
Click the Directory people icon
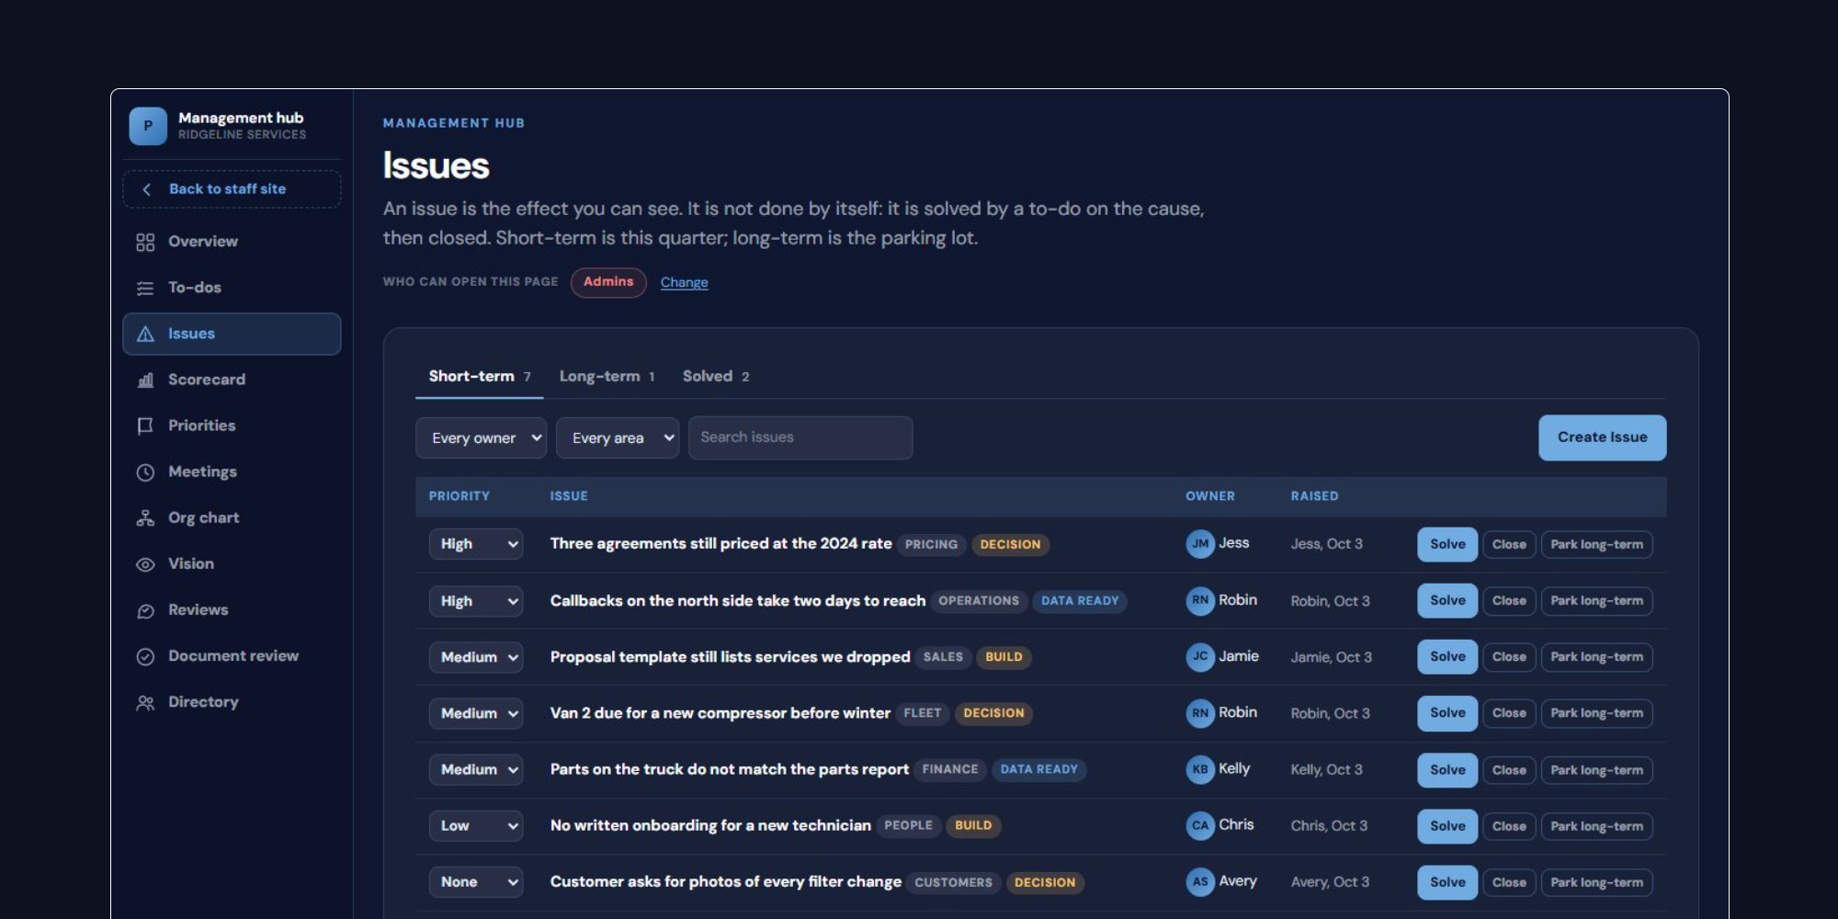(x=145, y=702)
